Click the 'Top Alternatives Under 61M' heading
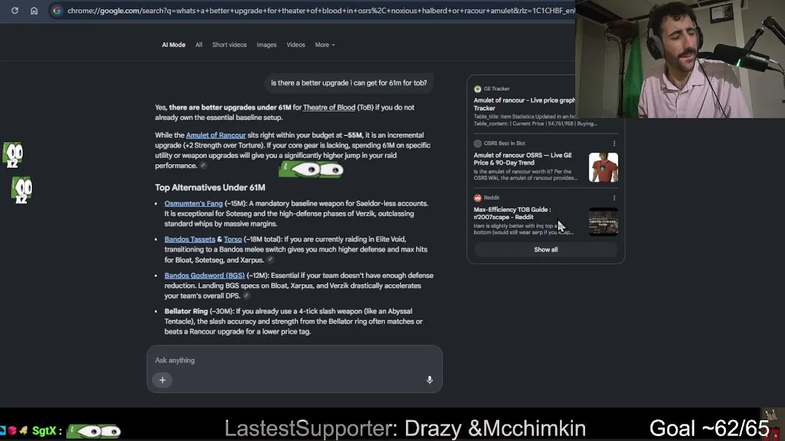The height and width of the screenshot is (441, 785). [x=210, y=187]
